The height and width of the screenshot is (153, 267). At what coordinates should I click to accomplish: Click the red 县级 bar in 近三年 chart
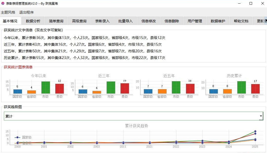click(125, 89)
